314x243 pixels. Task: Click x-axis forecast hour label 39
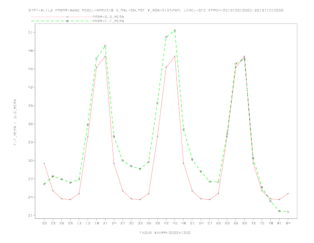[x=157, y=223]
